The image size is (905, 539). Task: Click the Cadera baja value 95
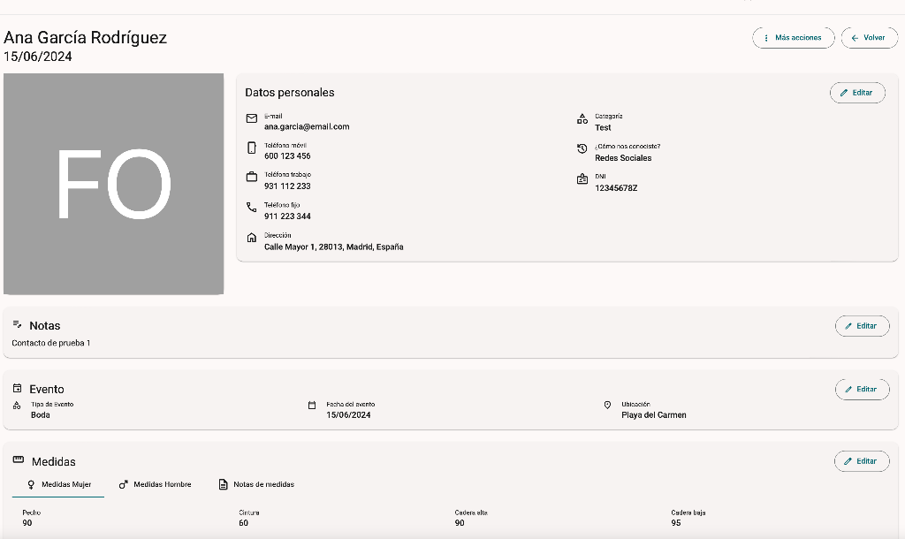tap(676, 523)
